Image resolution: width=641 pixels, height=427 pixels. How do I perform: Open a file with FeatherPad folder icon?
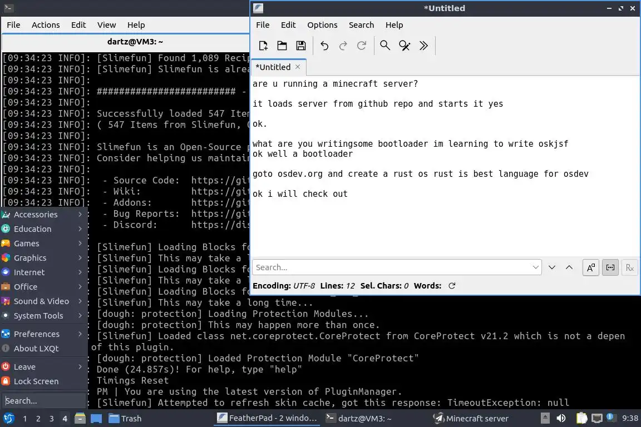point(282,46)
